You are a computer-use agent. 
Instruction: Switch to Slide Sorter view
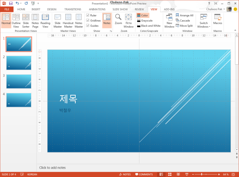pyautogui.click(x=25, y=21)
